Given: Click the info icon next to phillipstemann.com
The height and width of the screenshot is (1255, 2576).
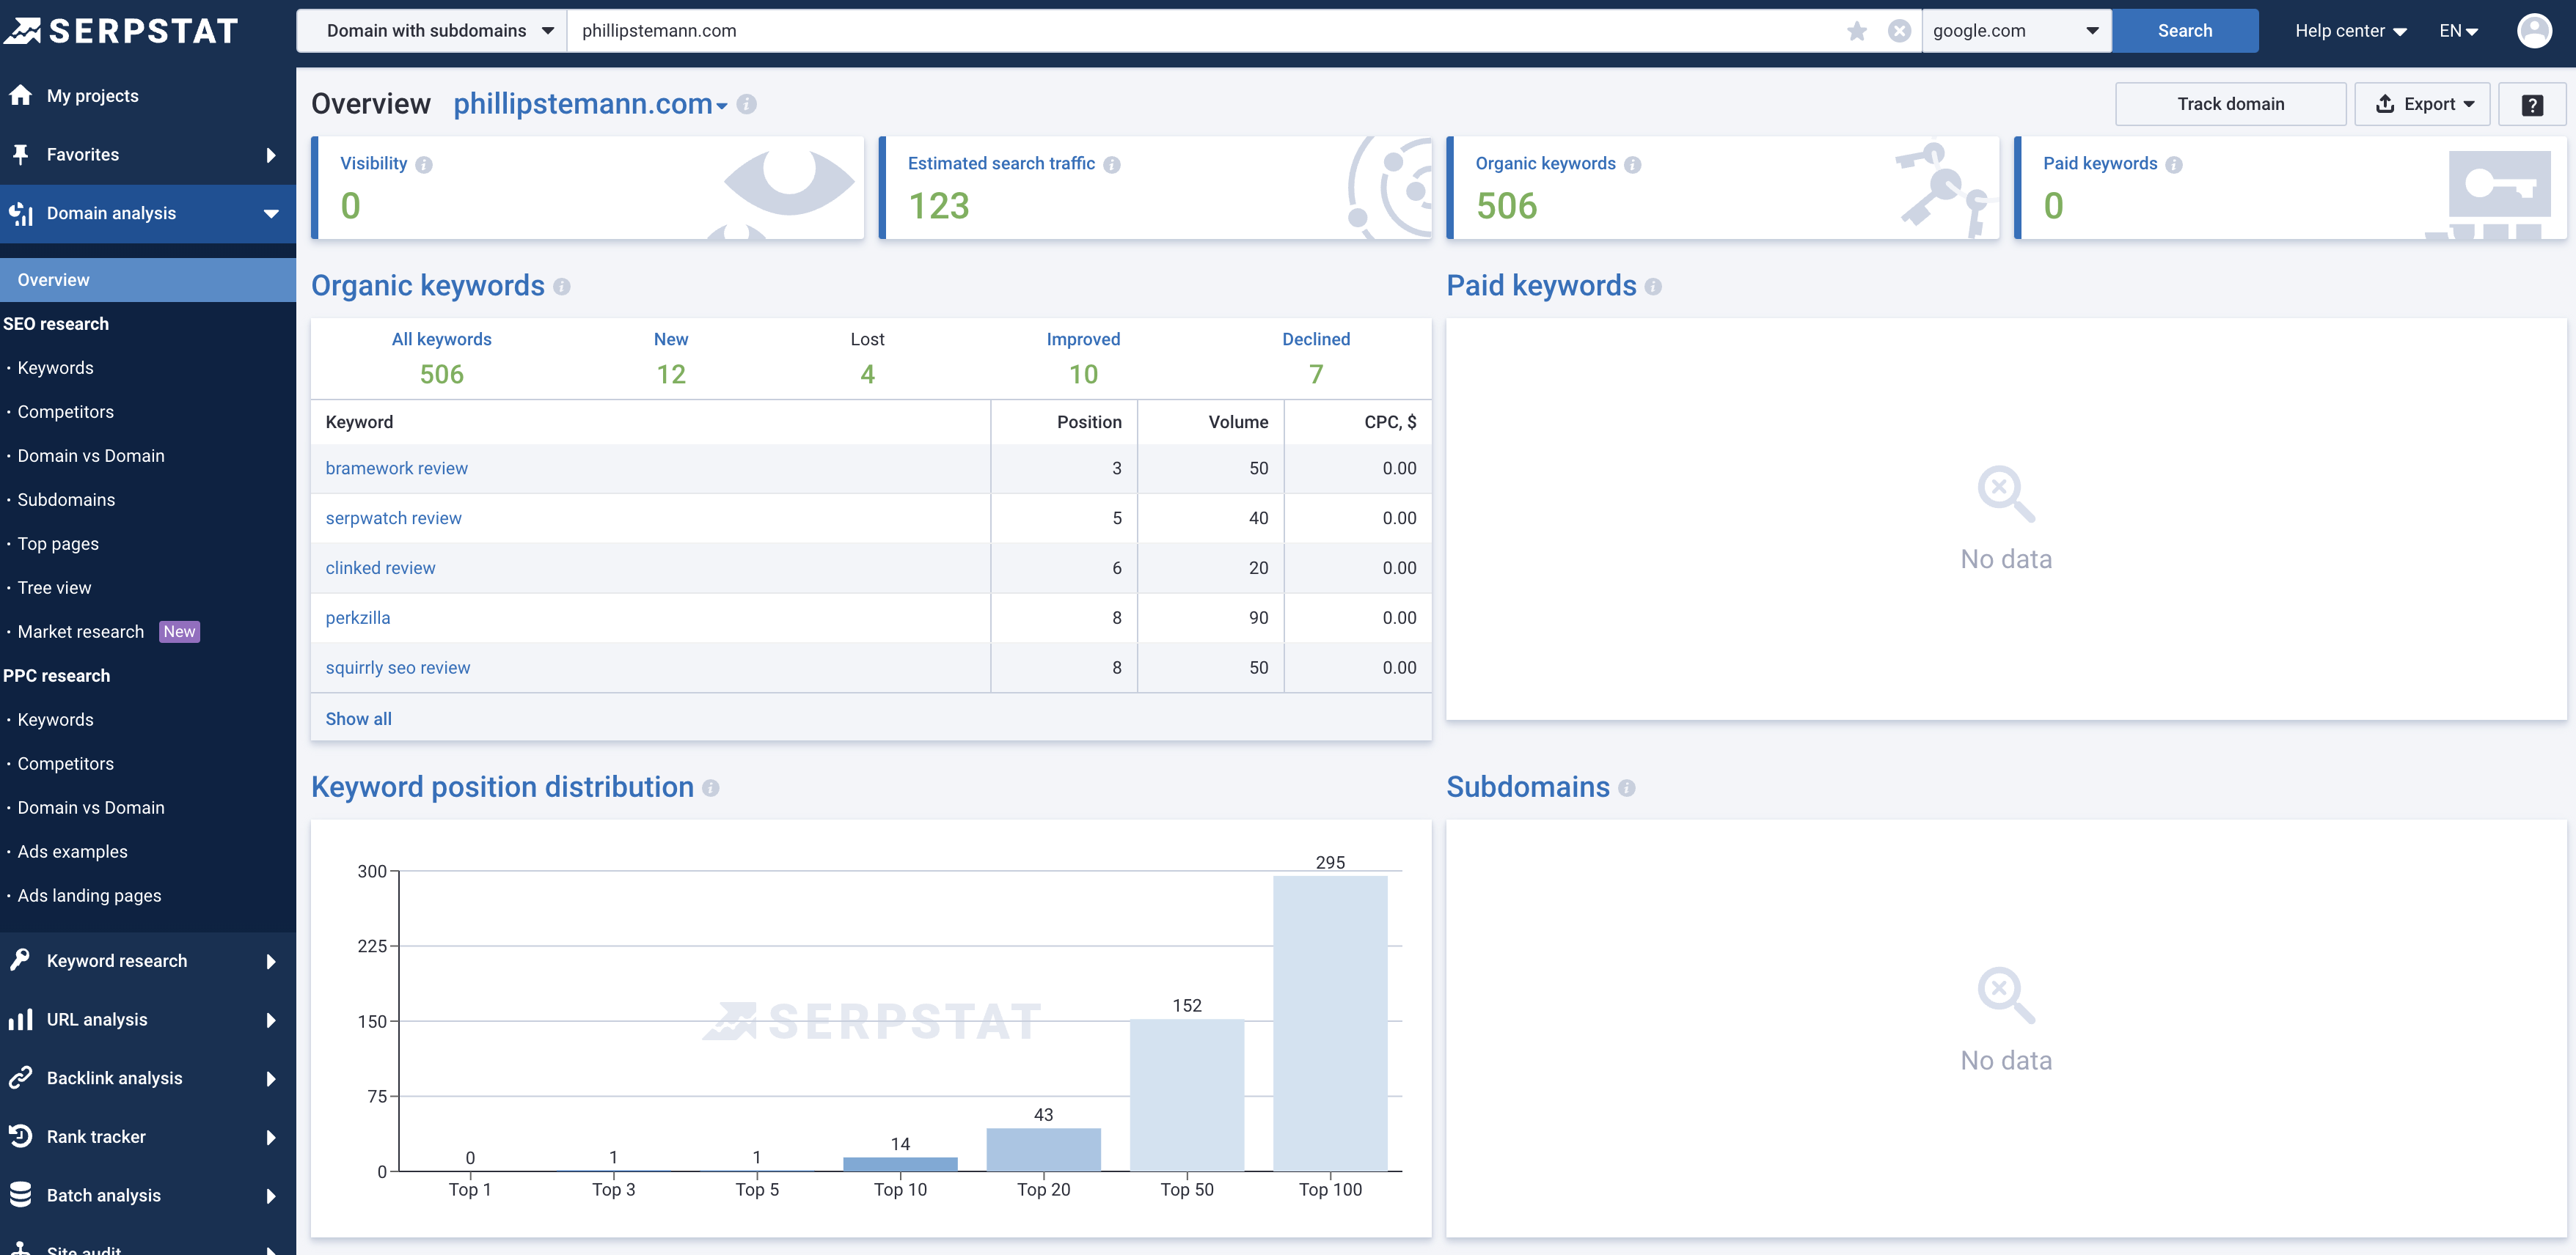Looking at the screenshot, I should (x=746, y=104).
